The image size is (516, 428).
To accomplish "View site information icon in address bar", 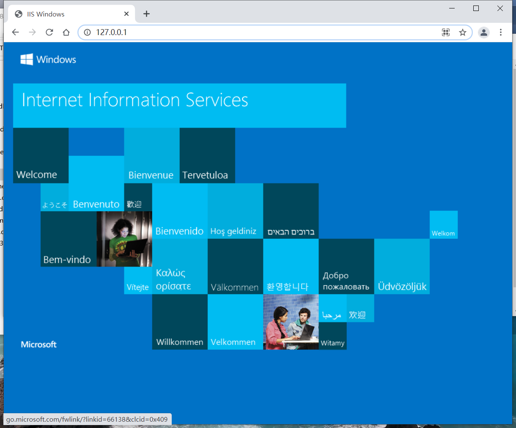I will (88, 32).
